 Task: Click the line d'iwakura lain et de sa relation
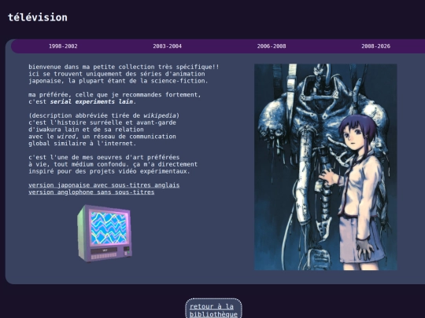click(86, 130)
